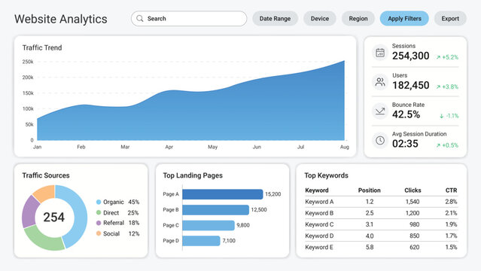
Task: Click the Traffic Sources heading
Action: [46, 175]
